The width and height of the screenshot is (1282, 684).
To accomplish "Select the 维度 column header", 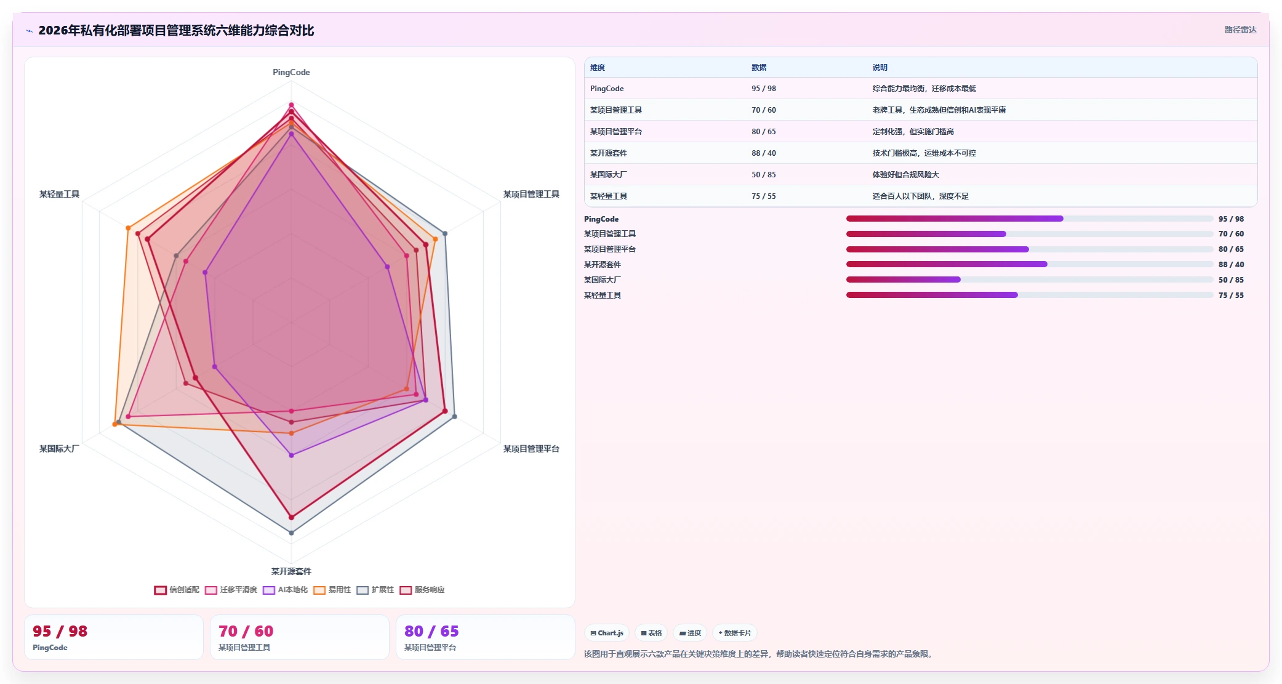I will point(598,68).
